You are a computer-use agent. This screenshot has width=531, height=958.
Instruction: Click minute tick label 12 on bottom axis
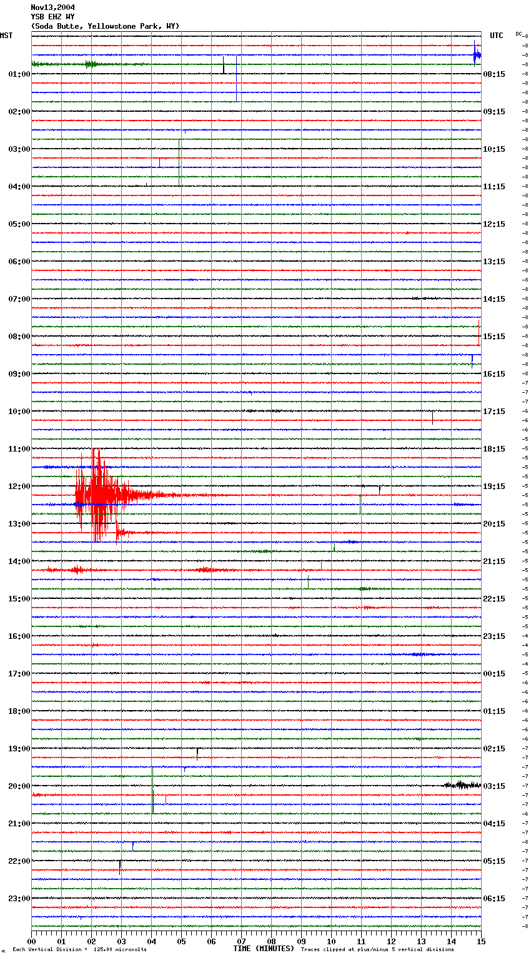tap(391, 941)
